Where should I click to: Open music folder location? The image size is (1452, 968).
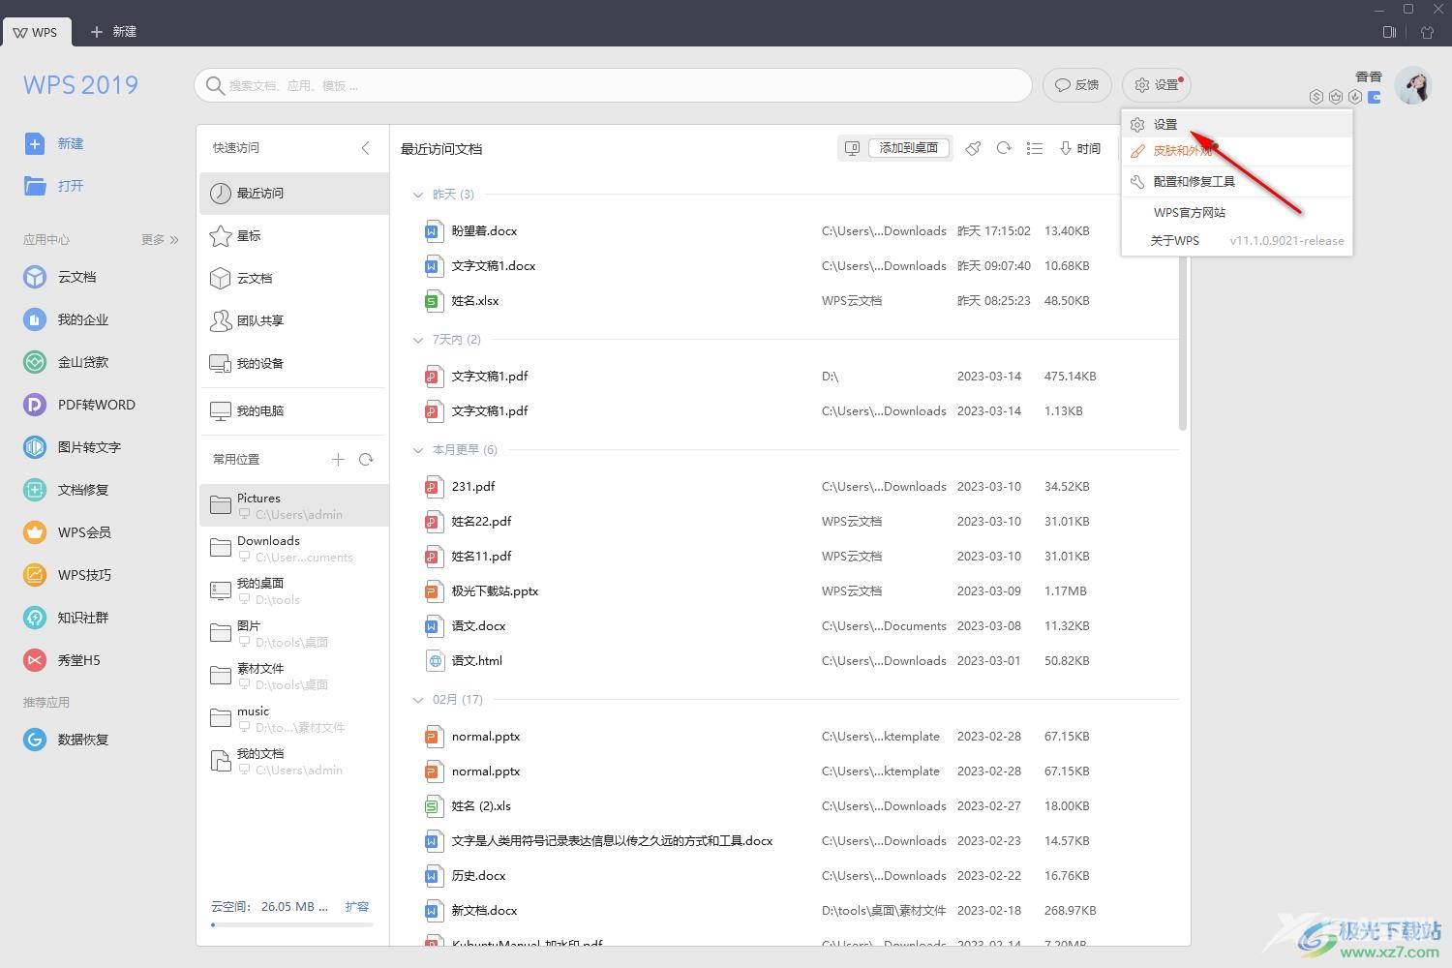(x=294, y=718)
